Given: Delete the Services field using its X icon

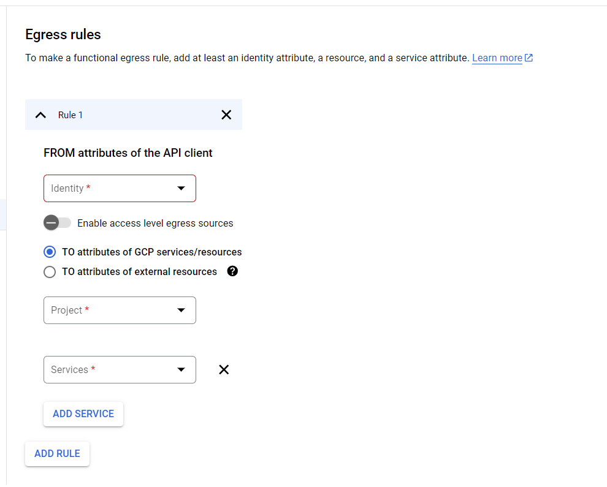Looking at the screenshot, I should (x=224, y=369).
